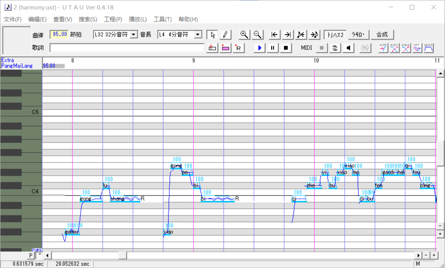Click the vertical zoom plus button on right edge
Screen dimensions: 445x268
(440, 234)
